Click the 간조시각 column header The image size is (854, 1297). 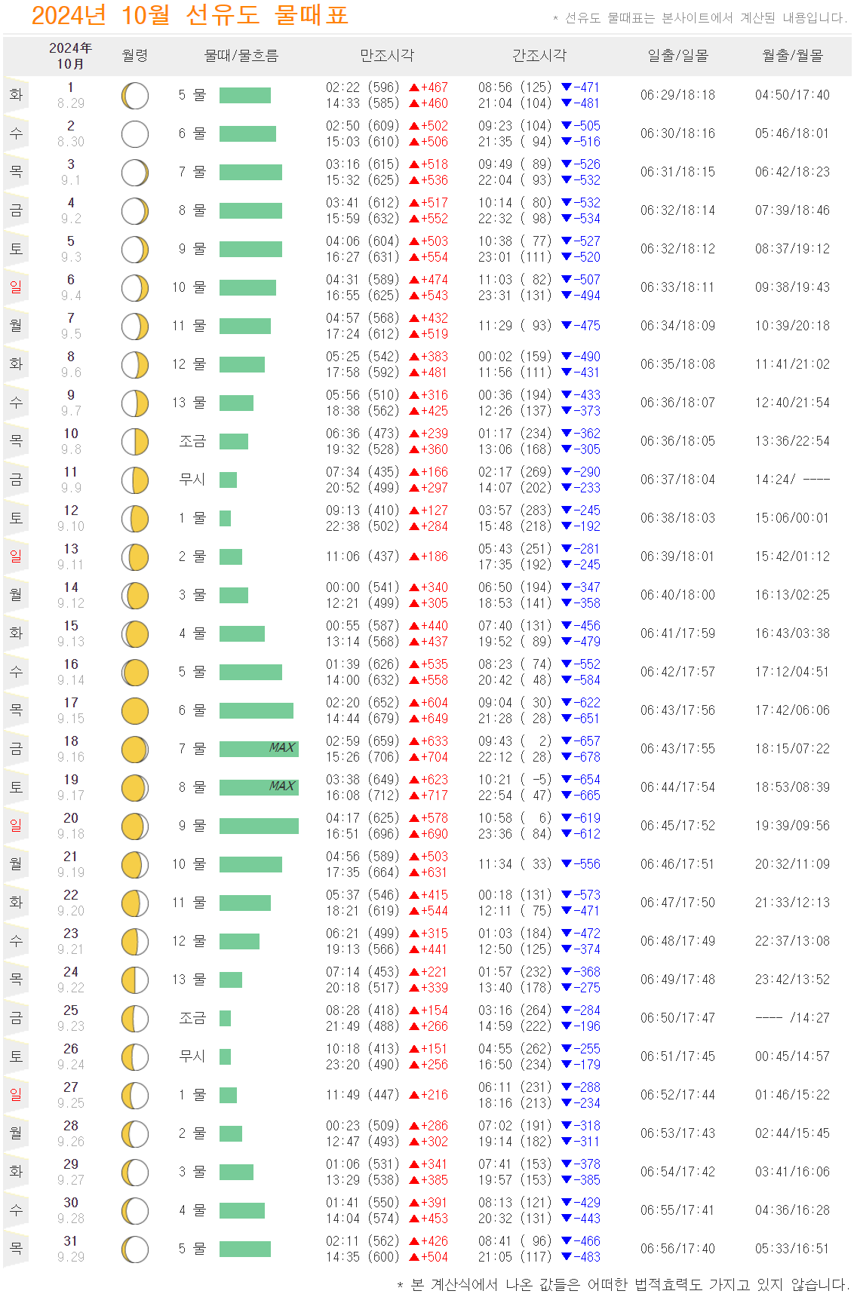tap(539, 56)
